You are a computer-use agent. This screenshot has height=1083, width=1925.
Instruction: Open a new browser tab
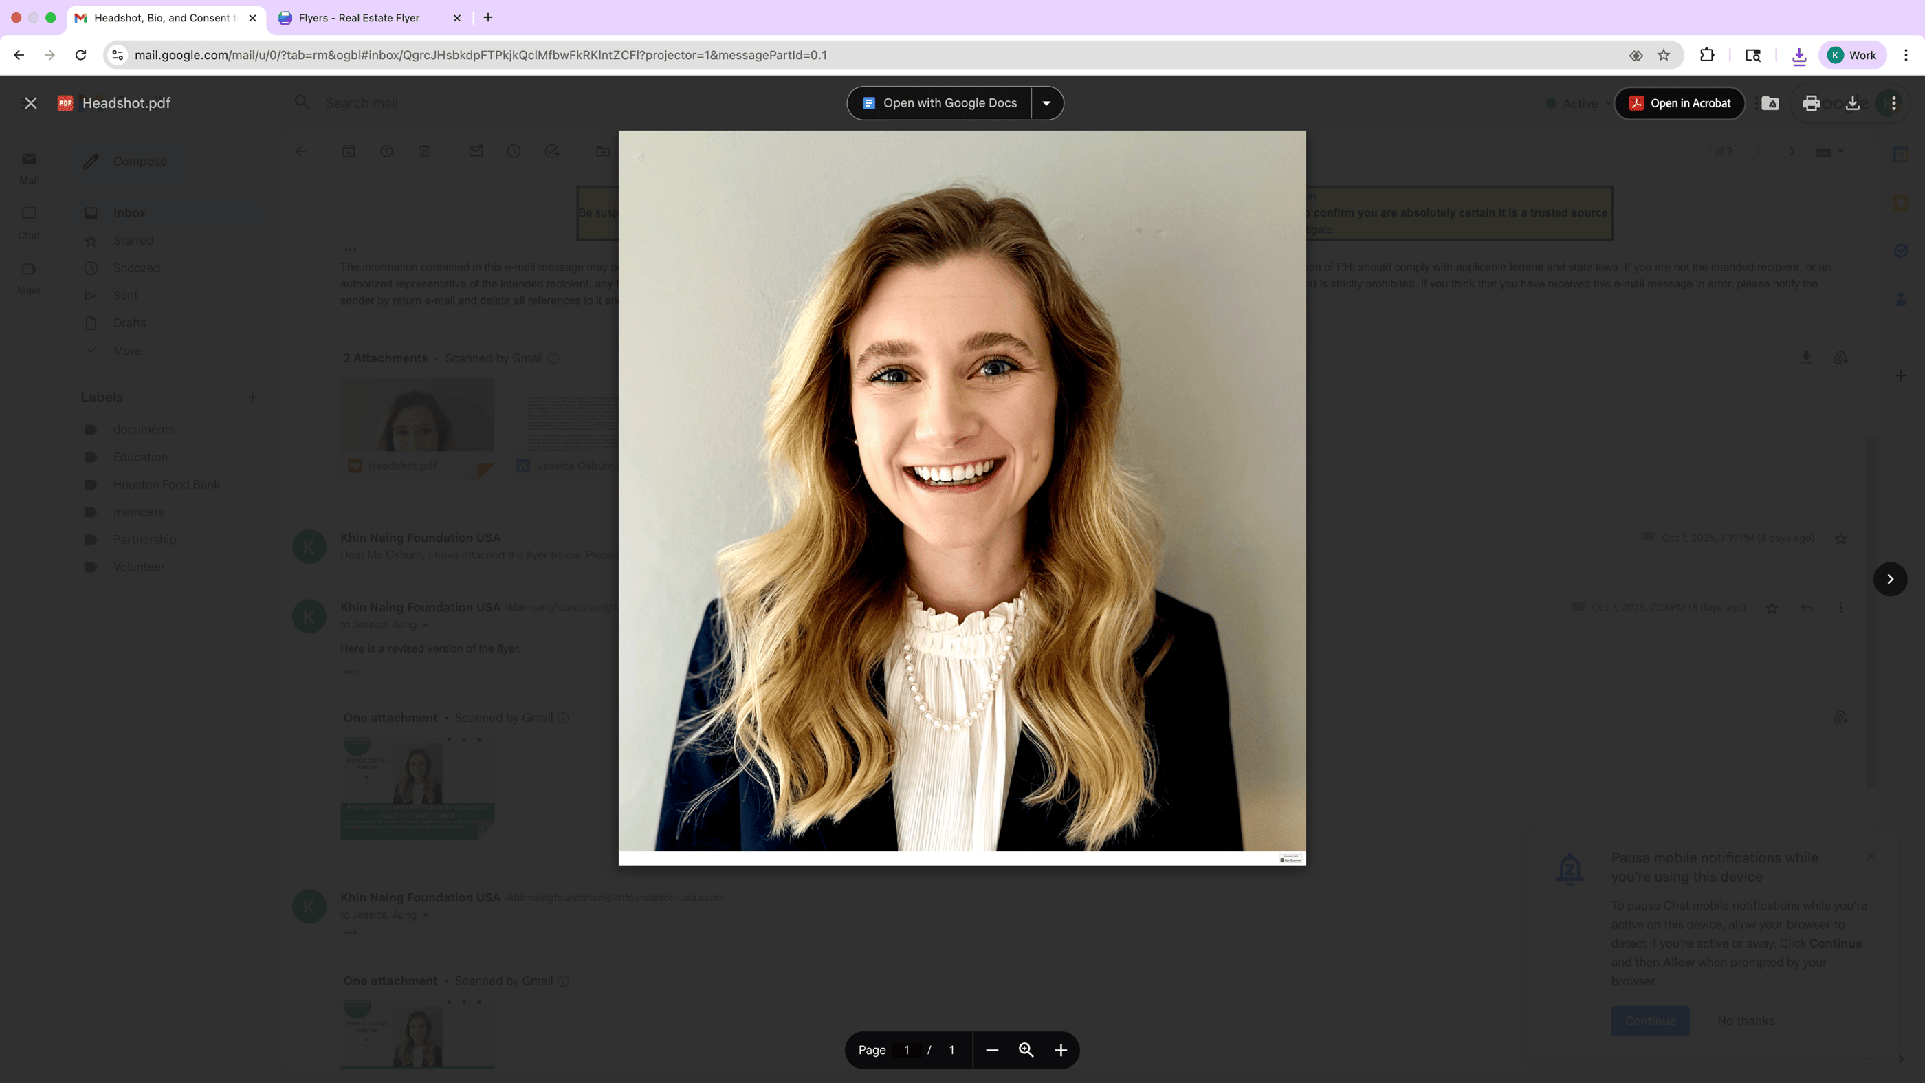(x=488, y=17)
